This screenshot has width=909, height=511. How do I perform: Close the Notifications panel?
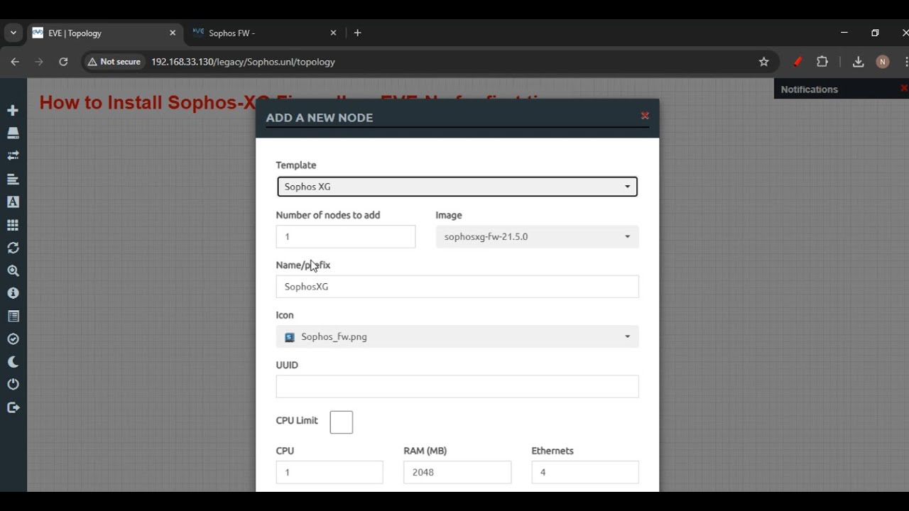(903, 88)
